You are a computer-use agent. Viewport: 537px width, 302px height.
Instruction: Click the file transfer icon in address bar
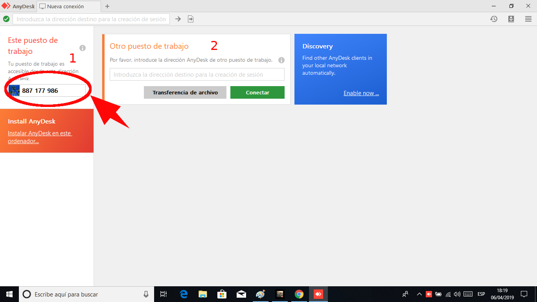pyautogui.click(x=191, y=19)
